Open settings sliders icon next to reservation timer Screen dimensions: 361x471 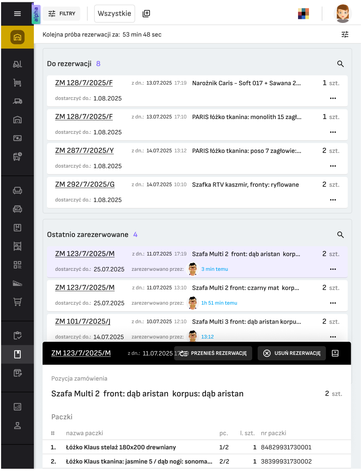click(x=345, y=34)
